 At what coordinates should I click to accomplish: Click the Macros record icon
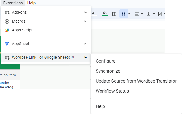tap(7, 21)
